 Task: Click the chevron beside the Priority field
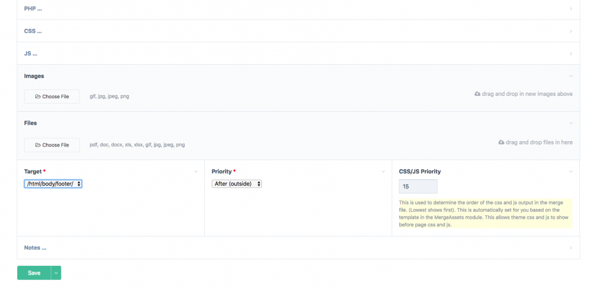[383, 172]
